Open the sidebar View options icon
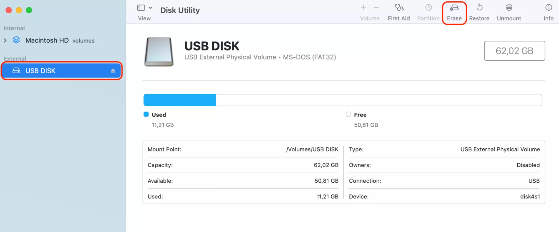 click(x=141, y=8)
